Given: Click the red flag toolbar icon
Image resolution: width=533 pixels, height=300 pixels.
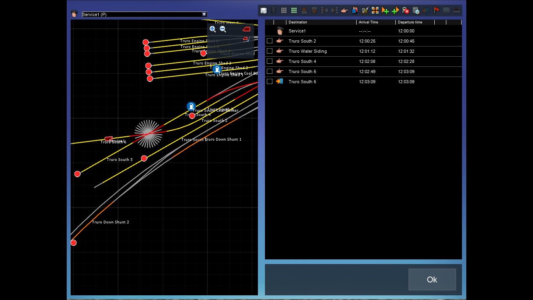Looking at the screenshot, I should tap(436, 11).
